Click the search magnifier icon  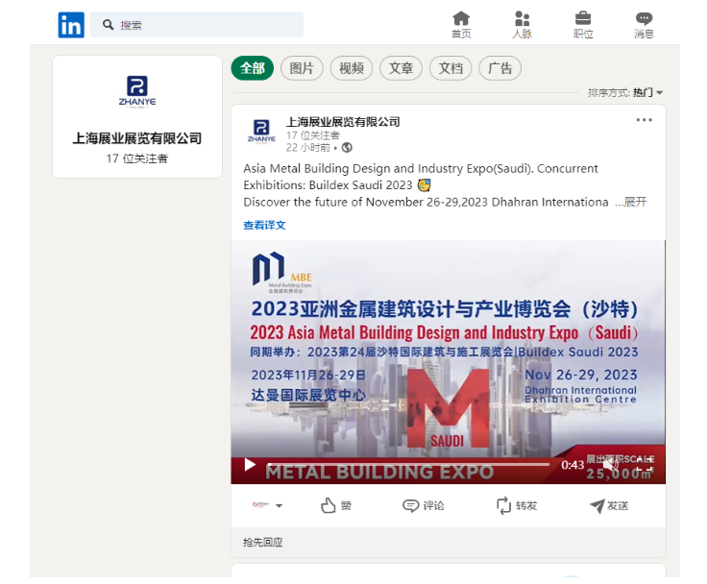tap(108, 25)
